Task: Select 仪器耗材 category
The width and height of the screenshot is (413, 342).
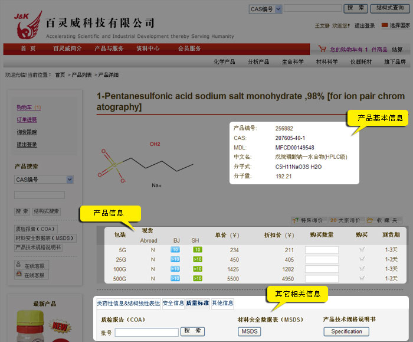Action: (361, 62)
